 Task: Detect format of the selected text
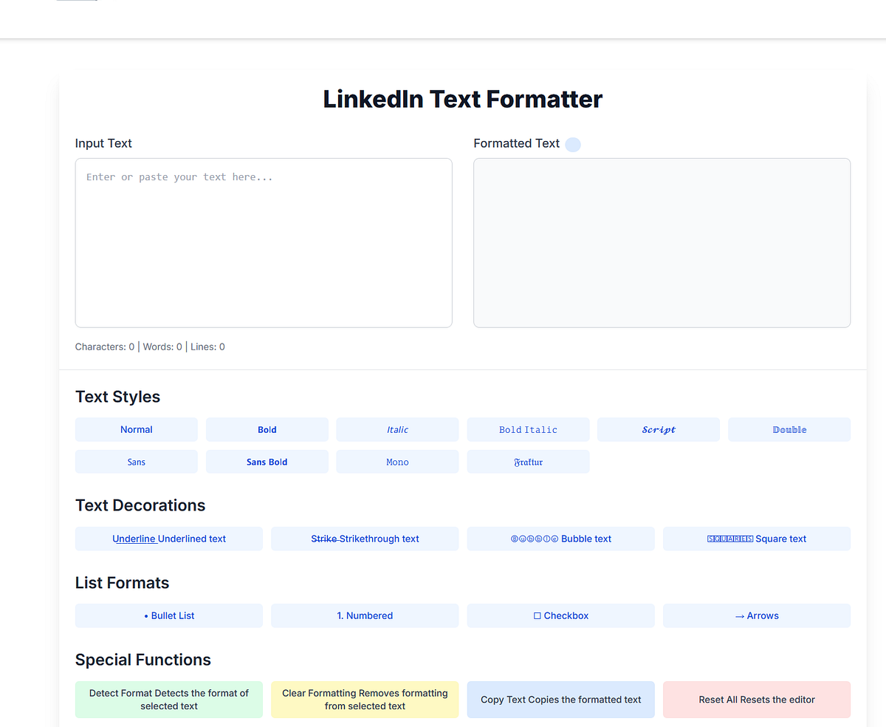[168, 699]
